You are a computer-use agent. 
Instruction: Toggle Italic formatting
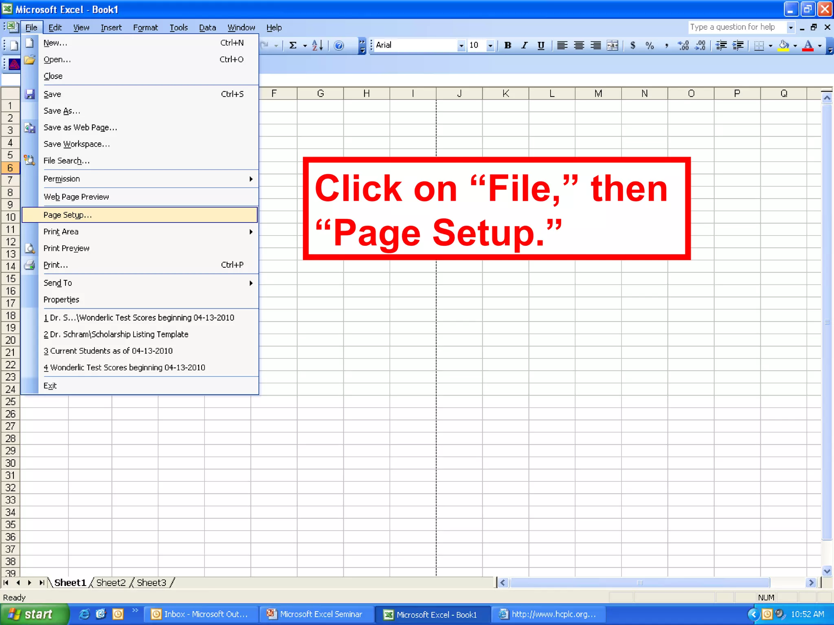point(524,45)
